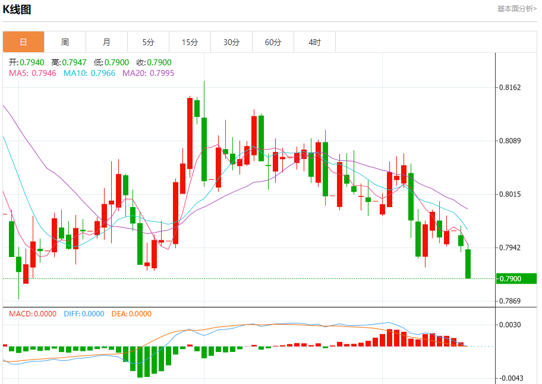Image resolution: width=542 pixels, height=384 pixels.
Task: Open the 5分 interval tab
Action: [149, 42]
